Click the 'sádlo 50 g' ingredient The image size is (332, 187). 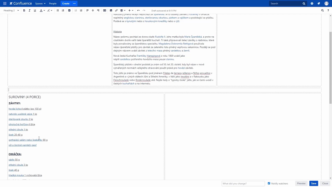[x=14, y=160]
